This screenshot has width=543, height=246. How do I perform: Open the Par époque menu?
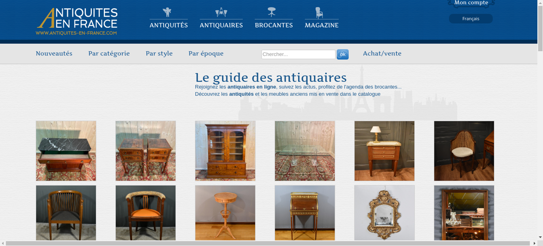(x=206, y=54)
